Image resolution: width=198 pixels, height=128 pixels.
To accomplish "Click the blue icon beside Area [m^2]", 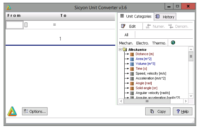I will (x=132, y=59).
